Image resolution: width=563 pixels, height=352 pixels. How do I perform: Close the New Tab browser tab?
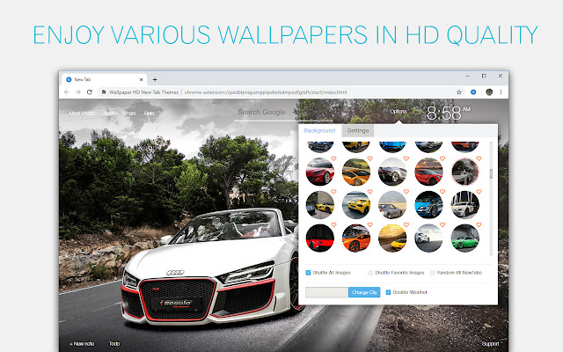(x=141, y=80)
